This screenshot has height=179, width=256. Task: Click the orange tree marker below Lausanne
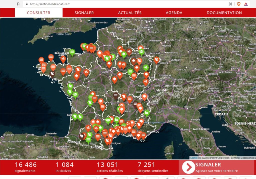144,96
